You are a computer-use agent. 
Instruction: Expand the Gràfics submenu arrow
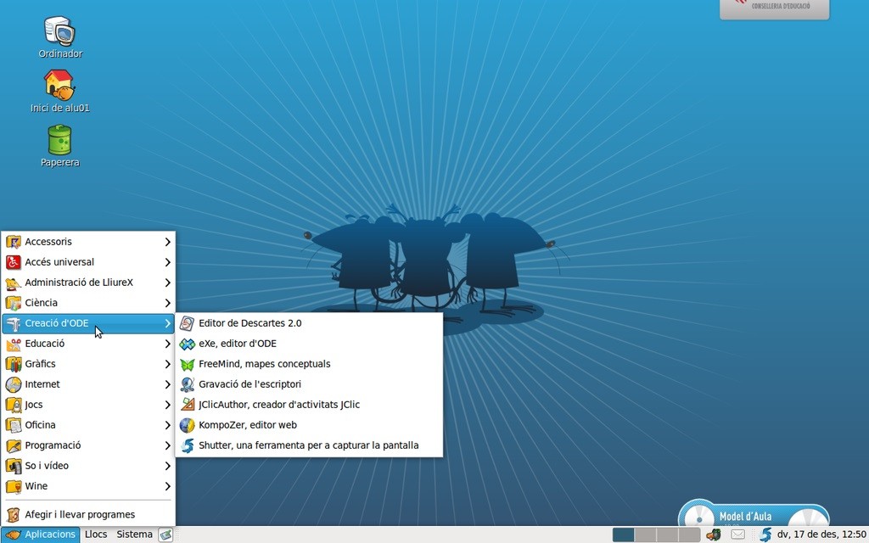pos(167,364)
